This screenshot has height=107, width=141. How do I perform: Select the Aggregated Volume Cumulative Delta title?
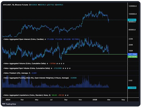(x=25, y=64)
